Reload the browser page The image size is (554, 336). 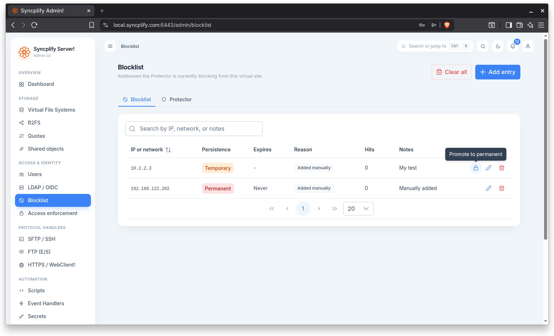pyautogui.click(x=34, y=25)
